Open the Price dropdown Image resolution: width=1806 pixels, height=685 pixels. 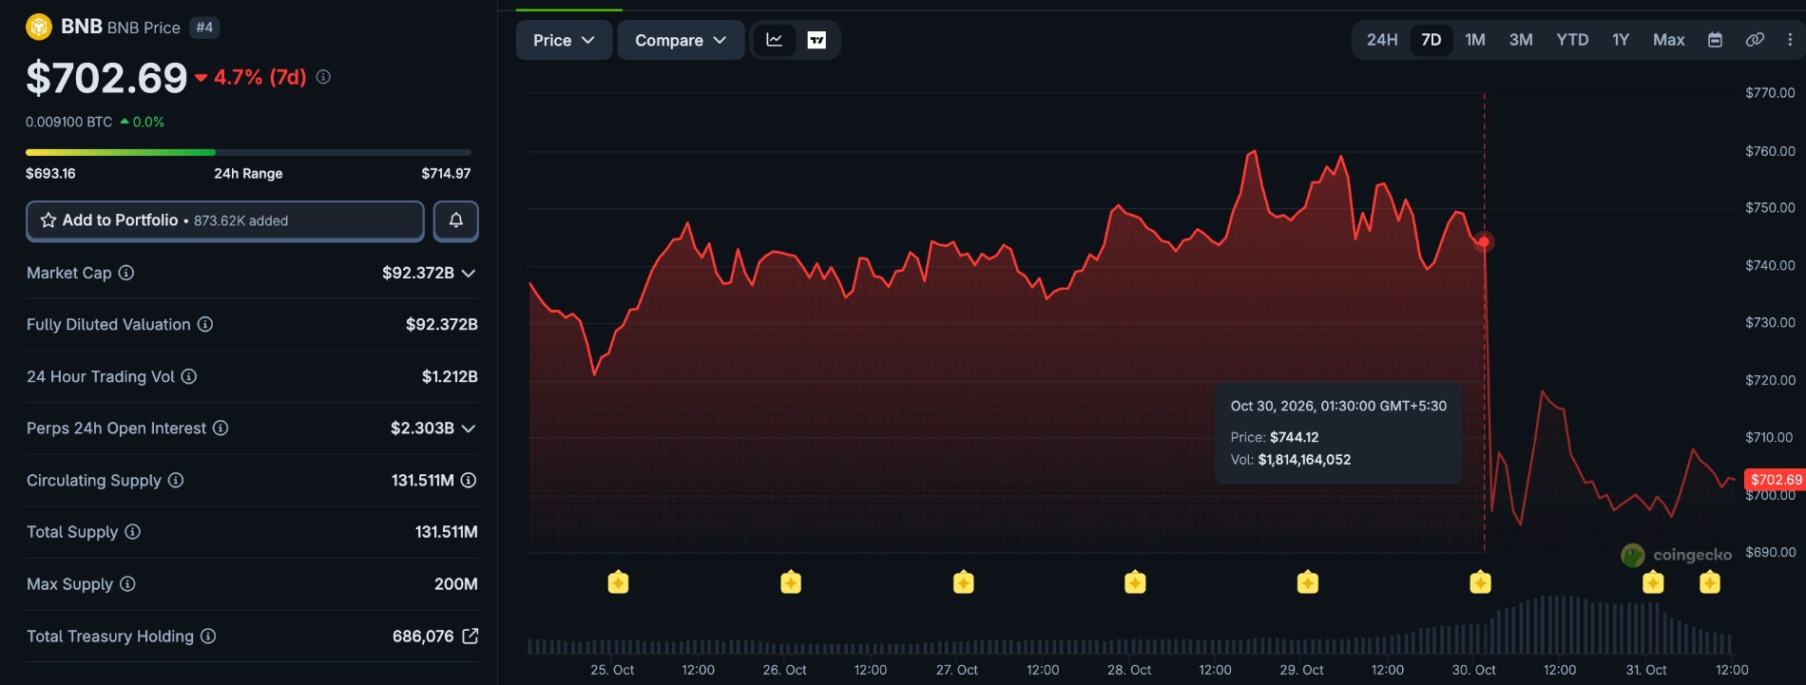[564, 40]
